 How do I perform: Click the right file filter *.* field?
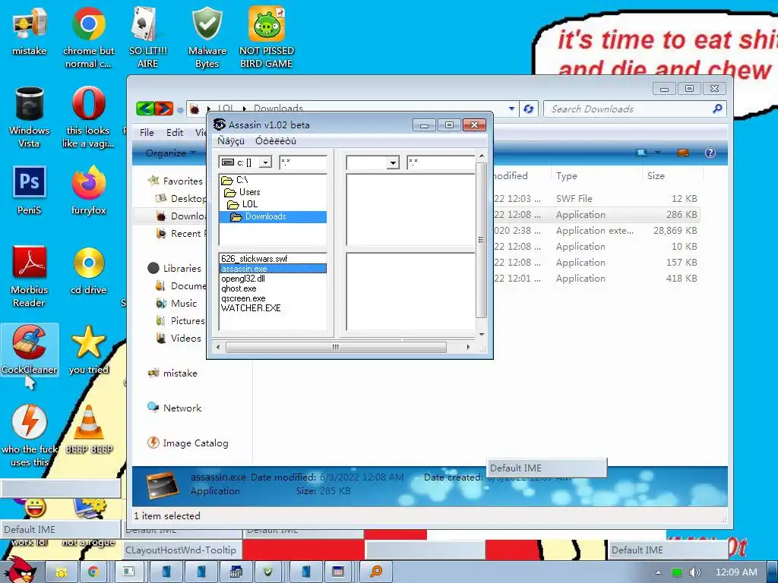point(441,162)
